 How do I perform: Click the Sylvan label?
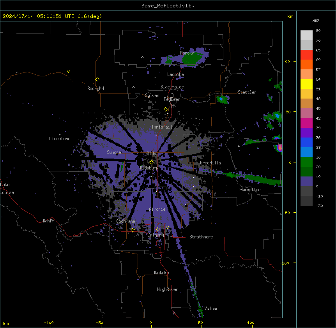coord(152,95)
